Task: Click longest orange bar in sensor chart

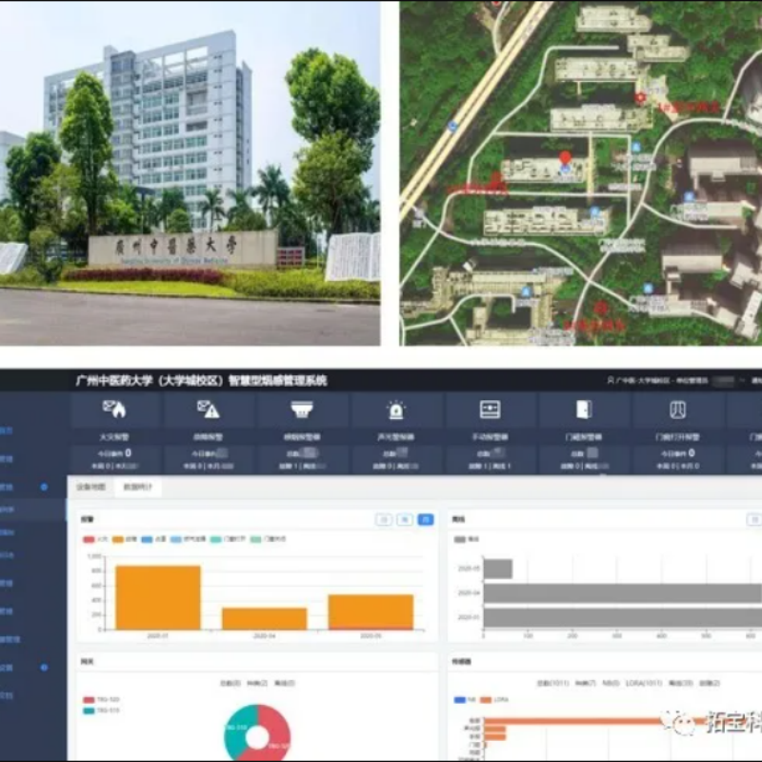Action: coord(623,721)
